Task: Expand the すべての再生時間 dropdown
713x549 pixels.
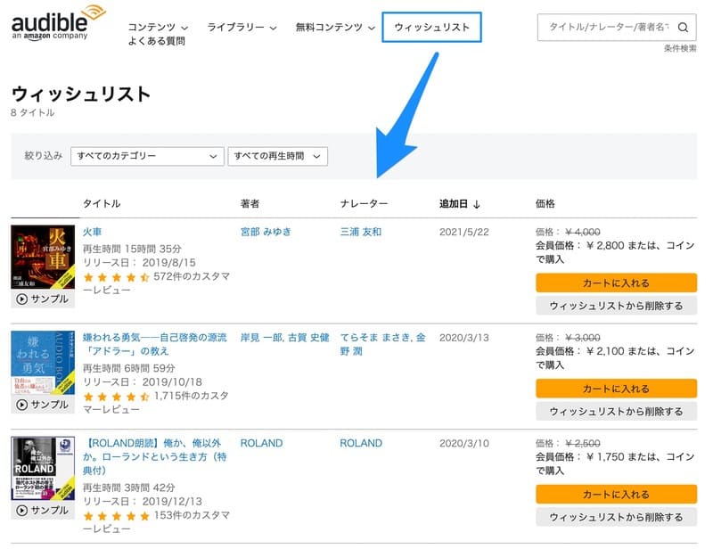Action: click(x=278, y=156)
